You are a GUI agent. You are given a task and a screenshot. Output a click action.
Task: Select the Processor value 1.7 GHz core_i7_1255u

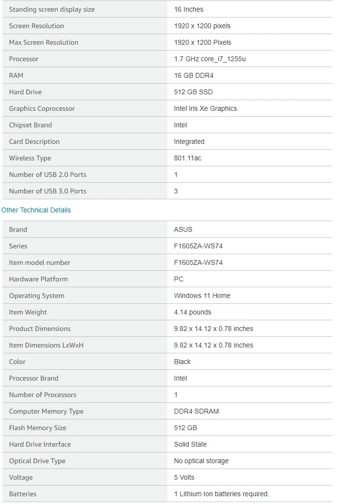click(x=209, y=59)
